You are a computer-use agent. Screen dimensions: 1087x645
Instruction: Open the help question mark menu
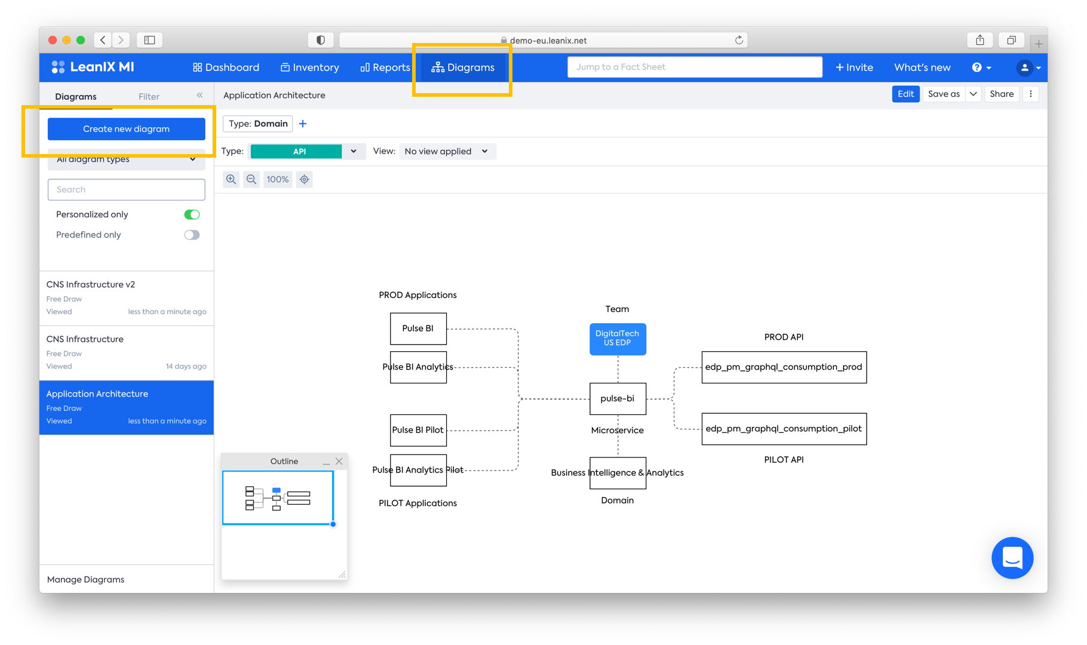(981, 67)
